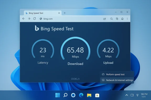Click the Wi-Fi icon in system tray
The height and width of the screenshot is (100, 151).
(137, 95)
